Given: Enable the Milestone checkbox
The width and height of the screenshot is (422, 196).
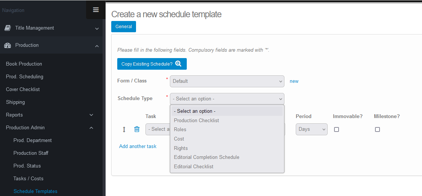Looking at the screenshot, I should point(377,129).
